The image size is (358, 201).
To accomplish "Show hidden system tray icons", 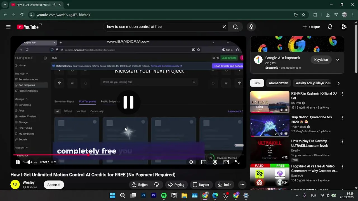I will tap(297, 195).
